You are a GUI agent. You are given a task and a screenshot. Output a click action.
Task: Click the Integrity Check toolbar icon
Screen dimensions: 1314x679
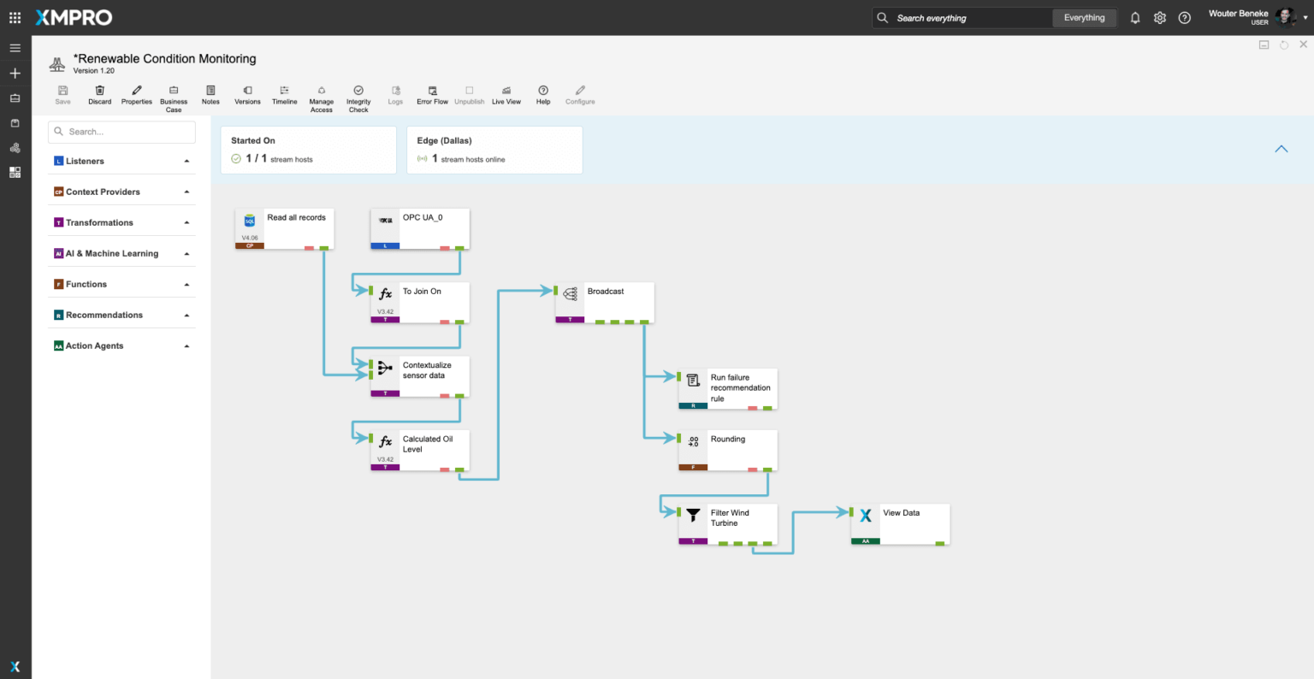[x=358, y=91]
